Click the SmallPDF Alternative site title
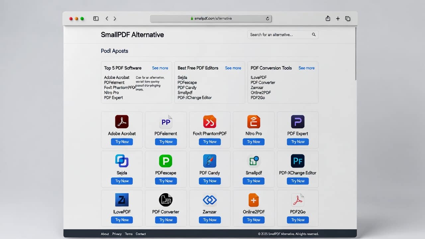Image resolution: width=425 pixels, height=239 pixels. point(132,35)
